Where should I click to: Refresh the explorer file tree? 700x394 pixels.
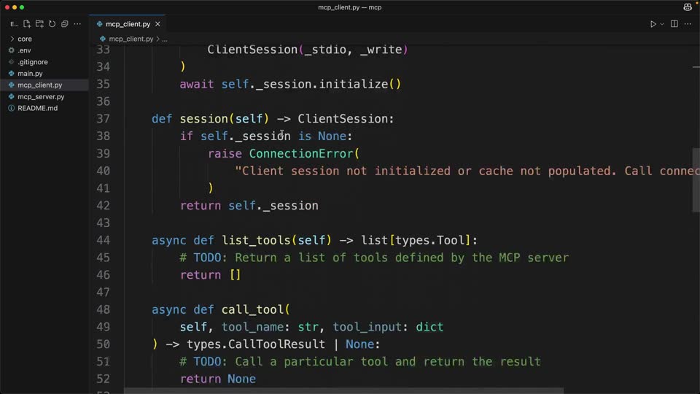click(52, 23)
